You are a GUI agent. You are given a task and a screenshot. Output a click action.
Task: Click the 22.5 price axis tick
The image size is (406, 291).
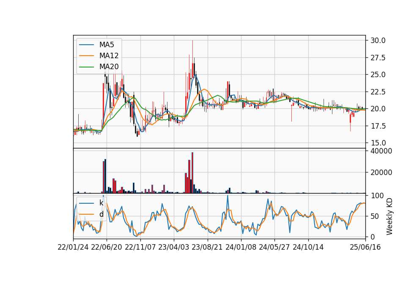[x=378, y=92]
